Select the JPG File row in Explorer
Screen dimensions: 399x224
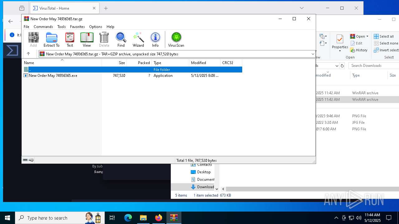(357, 123)
